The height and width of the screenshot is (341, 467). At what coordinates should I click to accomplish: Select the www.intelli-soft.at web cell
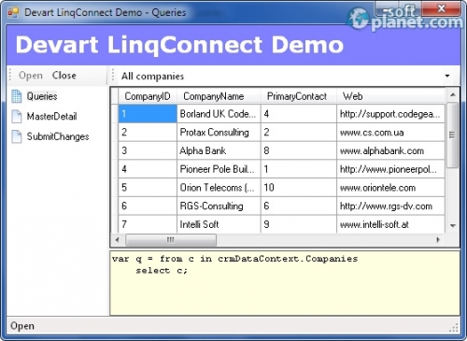click(390, 224)
